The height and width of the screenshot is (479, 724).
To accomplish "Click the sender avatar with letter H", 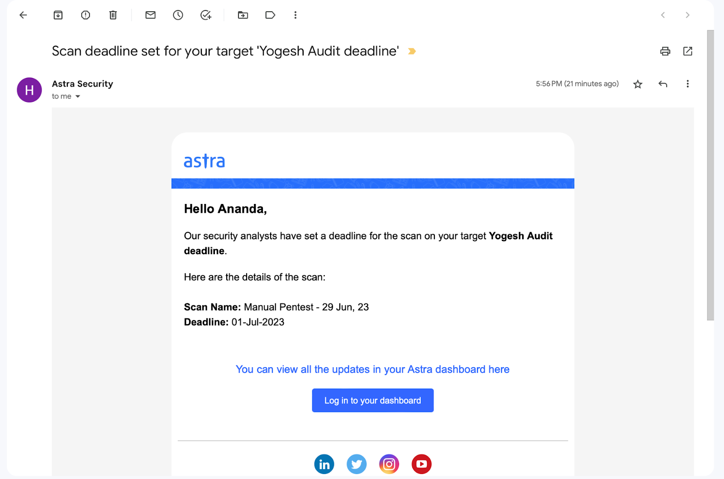I will click(29, 90).
